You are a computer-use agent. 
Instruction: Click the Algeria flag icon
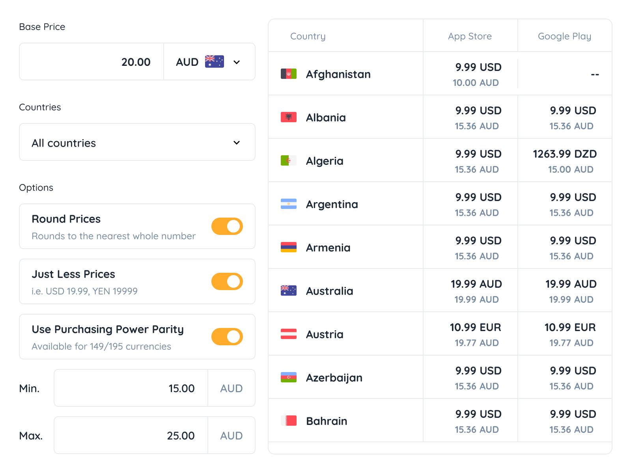tap(288, 160)
